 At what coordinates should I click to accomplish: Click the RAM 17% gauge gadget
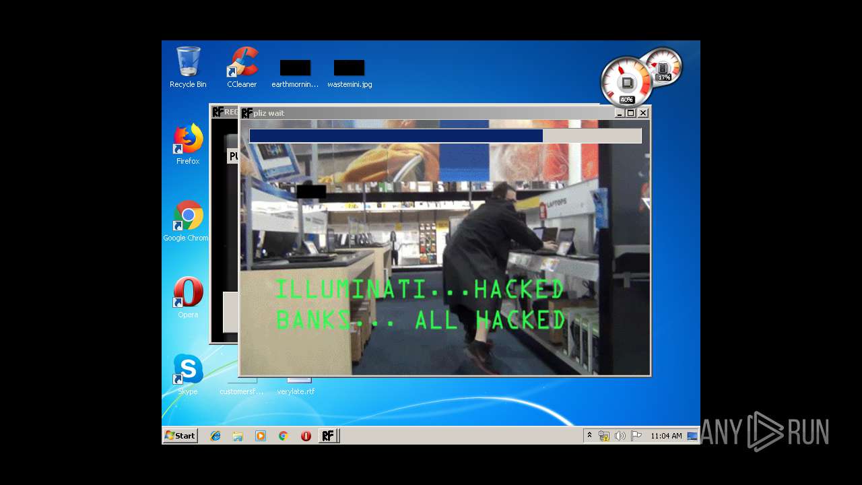point(664,67)
